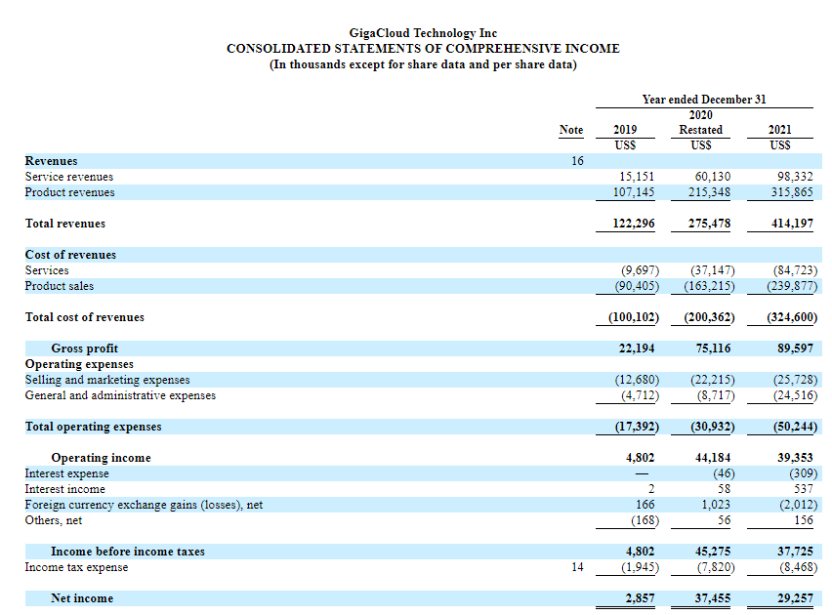Click the 'Service revenues' row label
832x615 pixels.
click(69, 177)
